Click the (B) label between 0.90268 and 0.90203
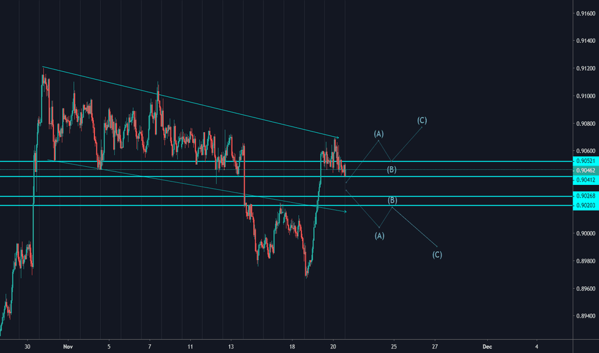This screenshot has height=353, width=599. pos(392,200)
